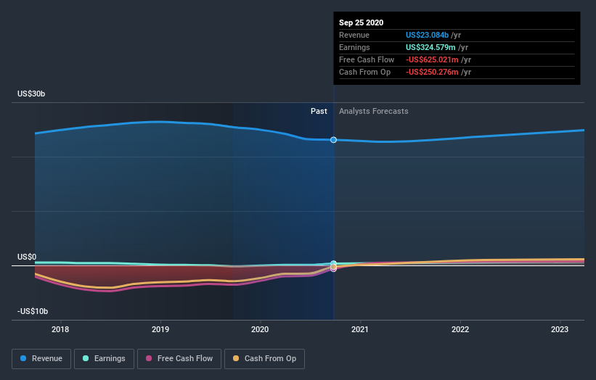Screen dimensions: 596x380
Task: Click the 2023 x-axis label
Action: point(560,329)
